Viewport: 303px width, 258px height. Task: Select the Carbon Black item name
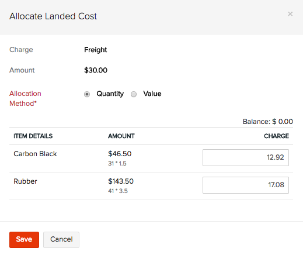pyautogui.click(x=35, y=154)
